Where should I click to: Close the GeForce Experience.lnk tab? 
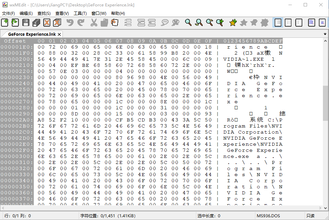tap(59, 34)
